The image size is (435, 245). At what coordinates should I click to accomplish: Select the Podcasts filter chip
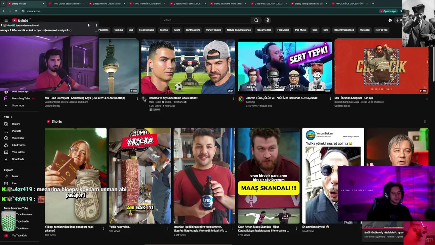[x=103, y=30]
